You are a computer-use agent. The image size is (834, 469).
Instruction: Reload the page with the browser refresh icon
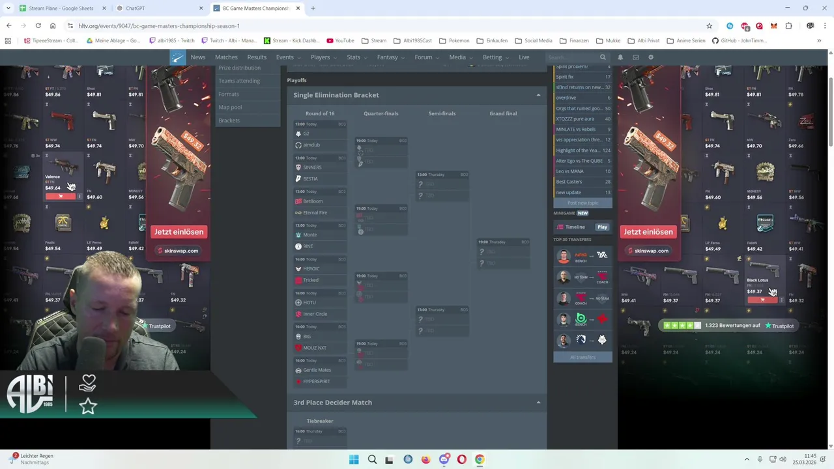pos(38,25)
